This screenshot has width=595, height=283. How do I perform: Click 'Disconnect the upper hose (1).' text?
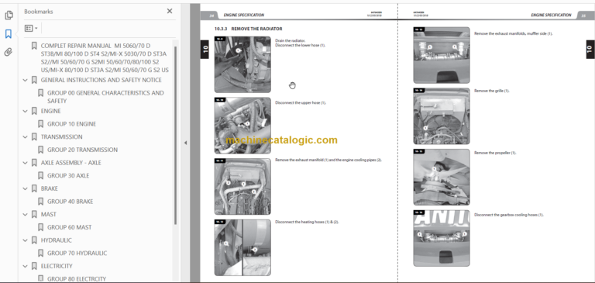[301, 103]
